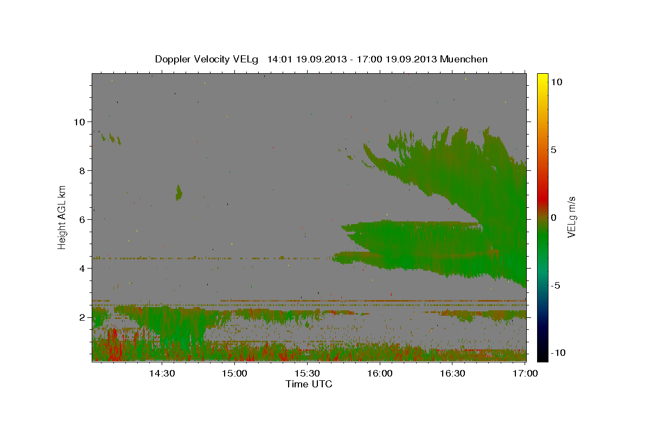Click the 'Muenchen' location in the title
The height and width of the screenshot is (434, 651).
tap(464, 59)
